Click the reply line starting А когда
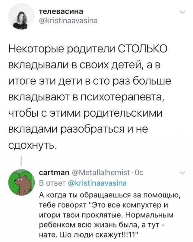193x242 pixels. pyautogui.click(x=110, y=193)
